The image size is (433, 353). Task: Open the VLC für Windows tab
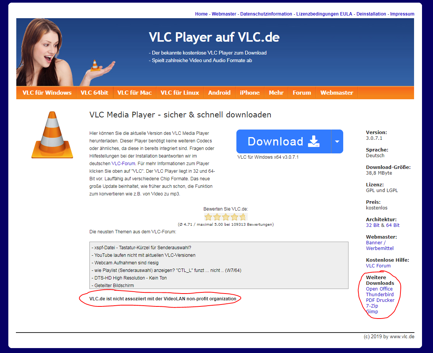pos(47,93)
